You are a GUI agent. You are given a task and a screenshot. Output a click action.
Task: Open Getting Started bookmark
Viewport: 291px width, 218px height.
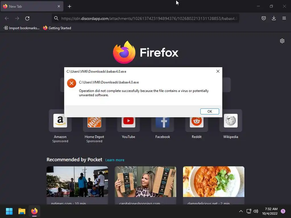pos(57,28)
